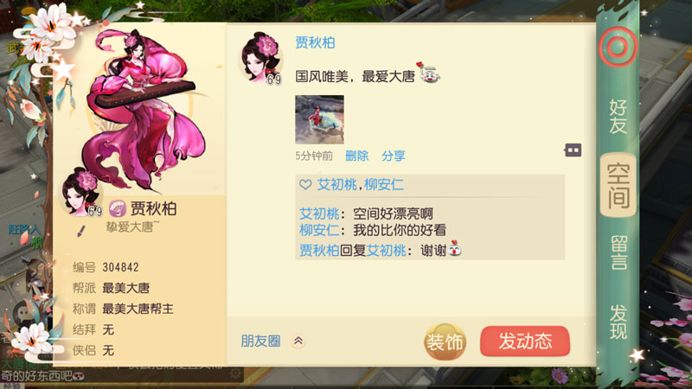Expand the 朋友圈 chevron arrow
Screen dimensions: 692x389
coord(298,341)
